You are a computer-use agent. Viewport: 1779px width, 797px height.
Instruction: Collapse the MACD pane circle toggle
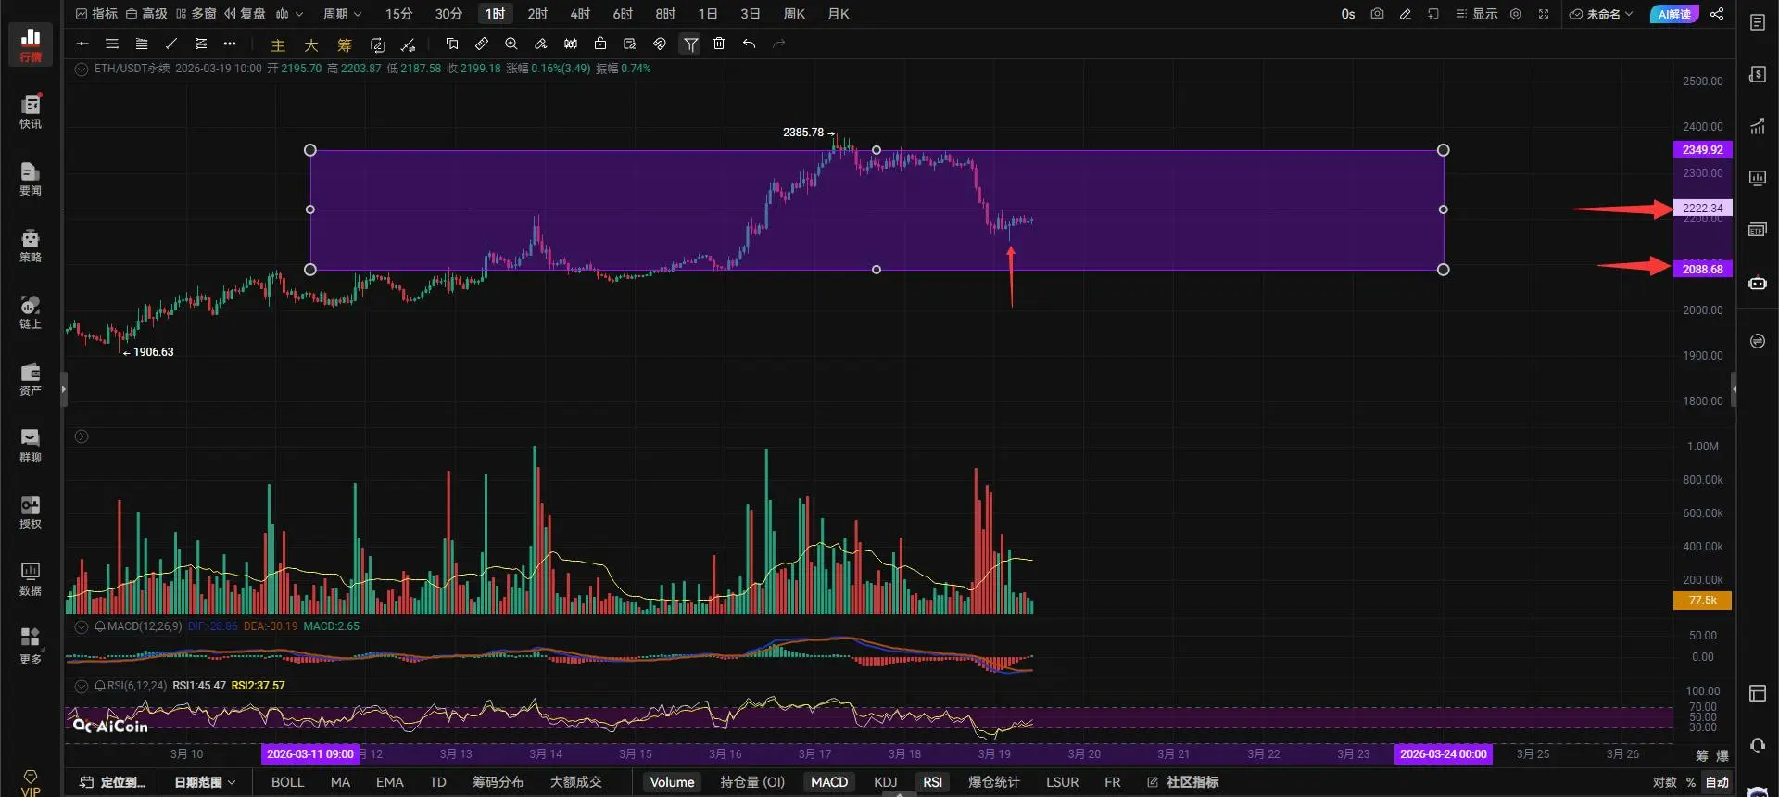tap(82, 627)
